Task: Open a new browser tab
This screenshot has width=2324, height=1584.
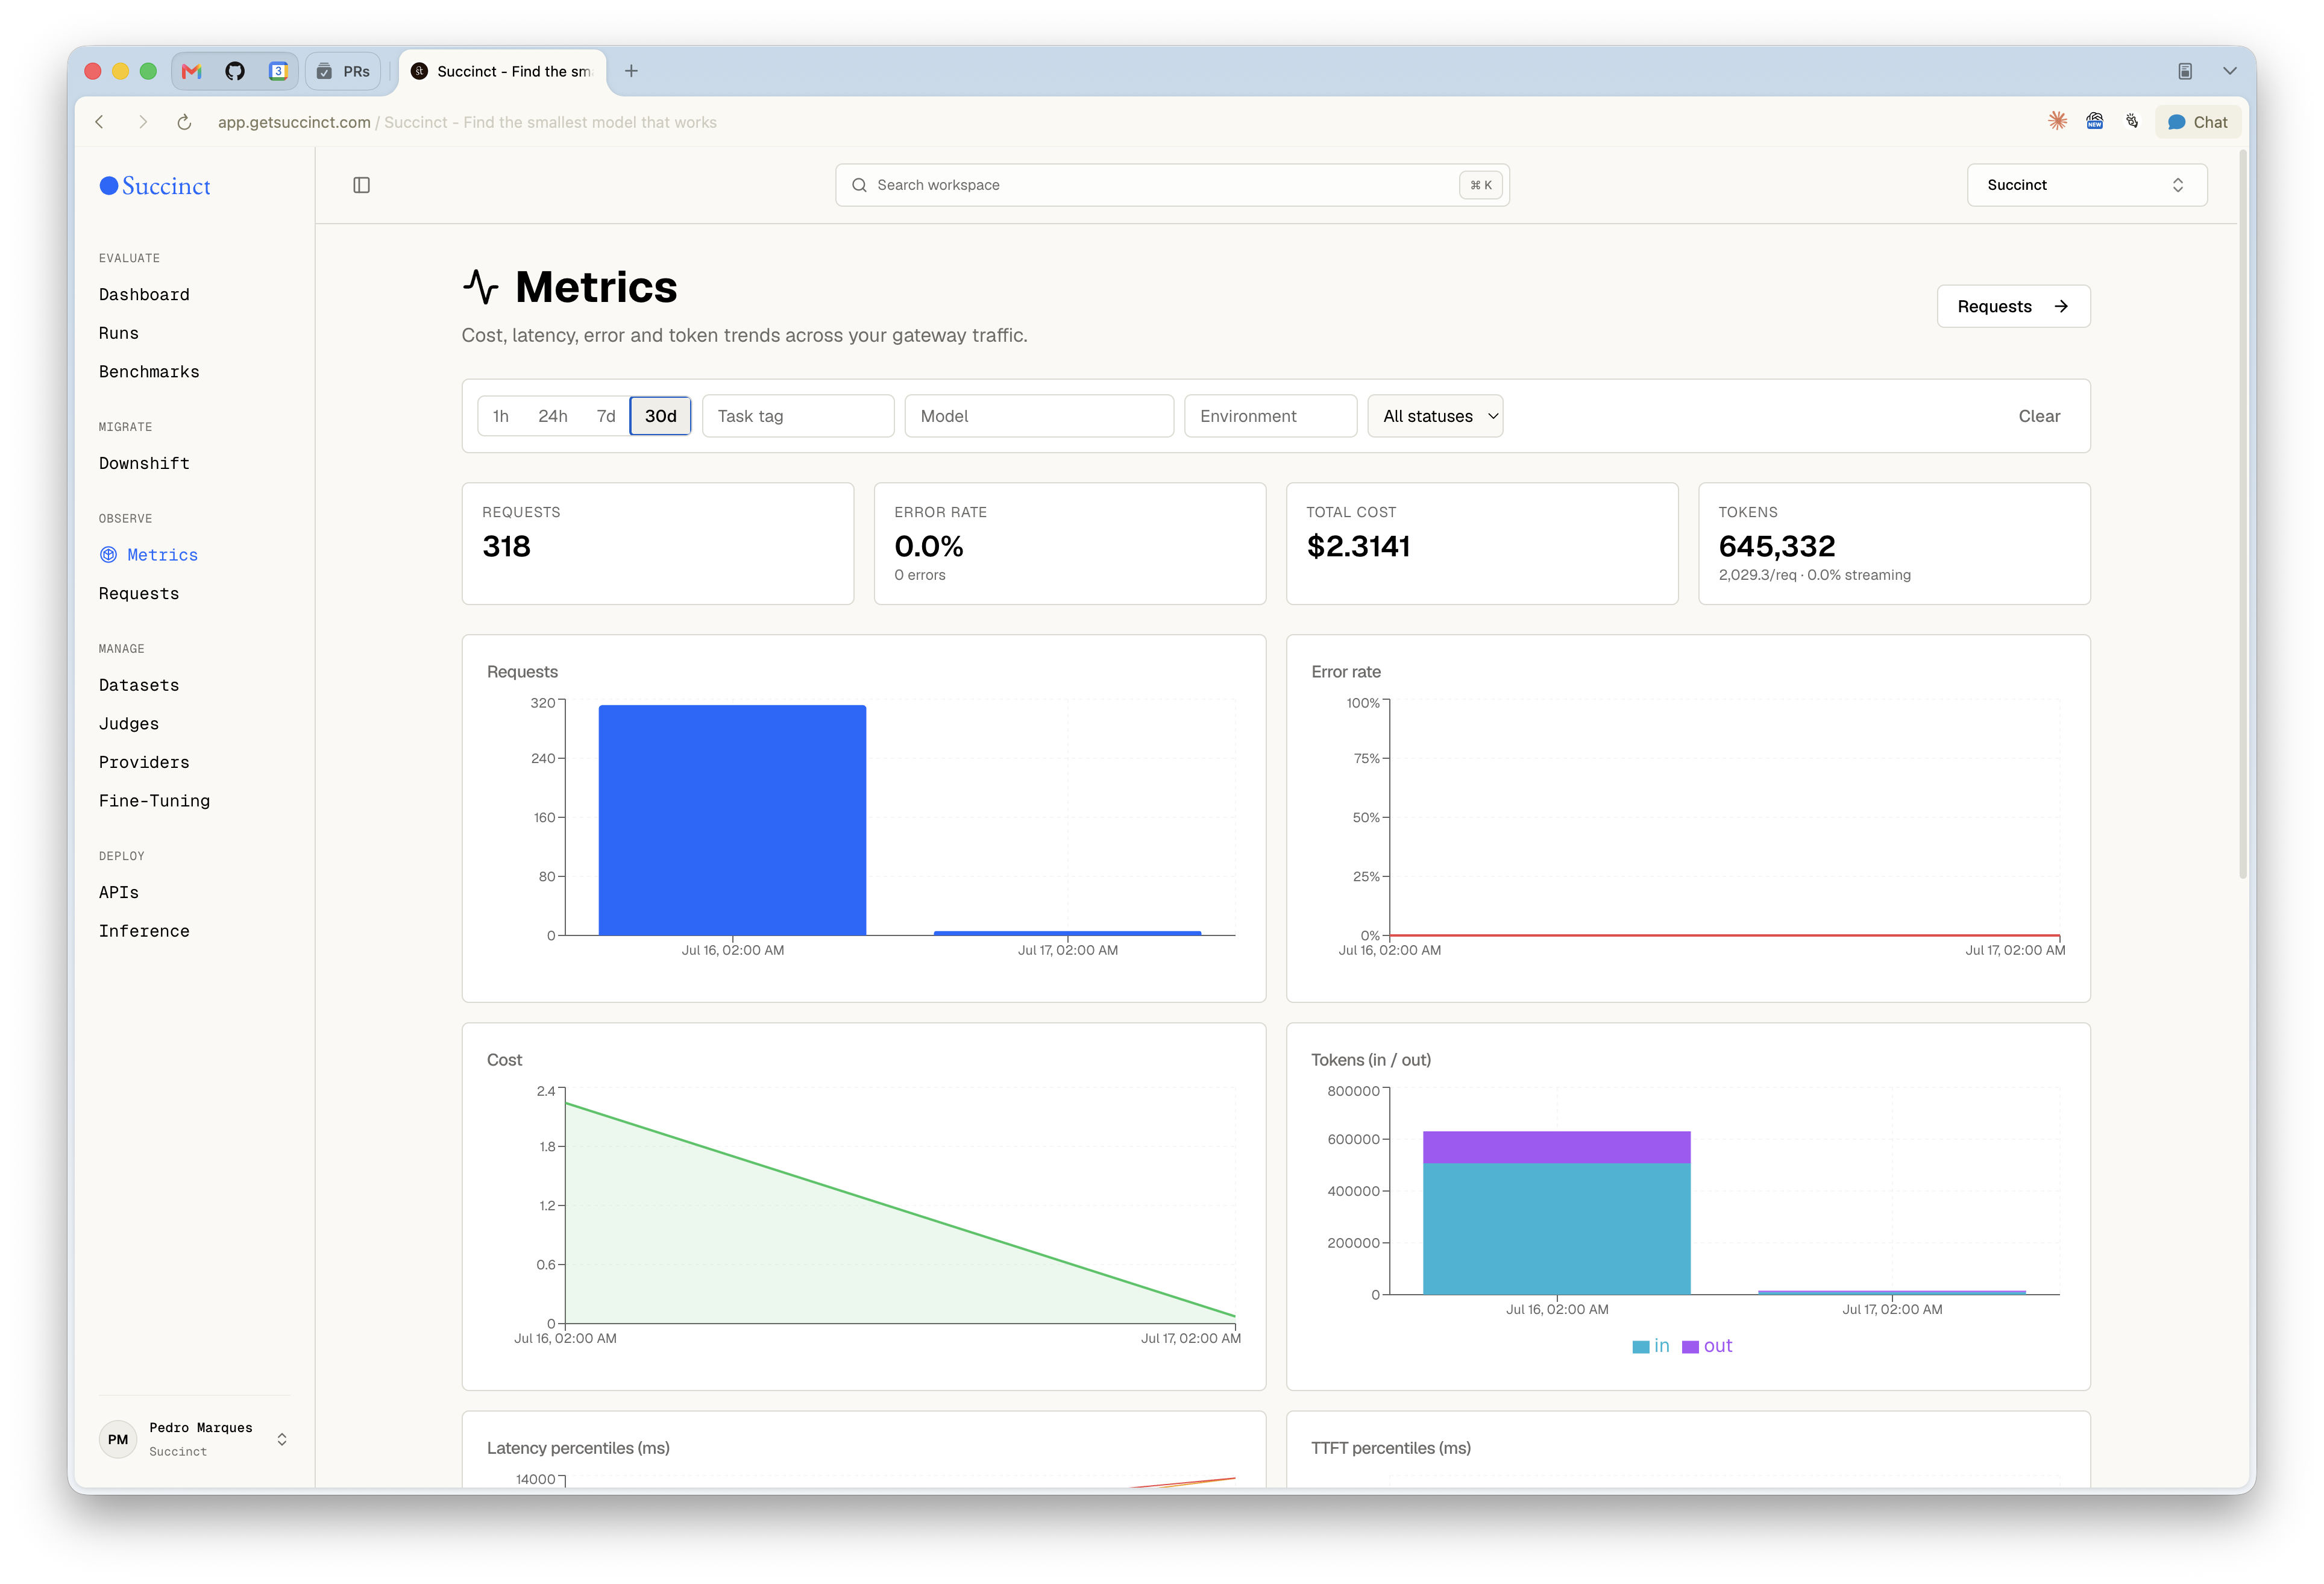Action: [x=631, y=71]
